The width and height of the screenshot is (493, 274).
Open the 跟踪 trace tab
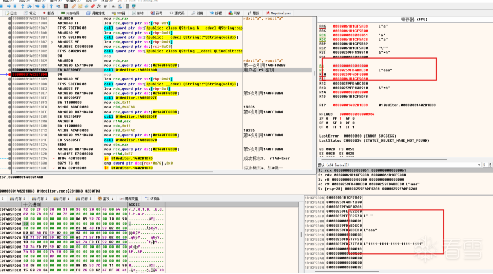[253, 13]
